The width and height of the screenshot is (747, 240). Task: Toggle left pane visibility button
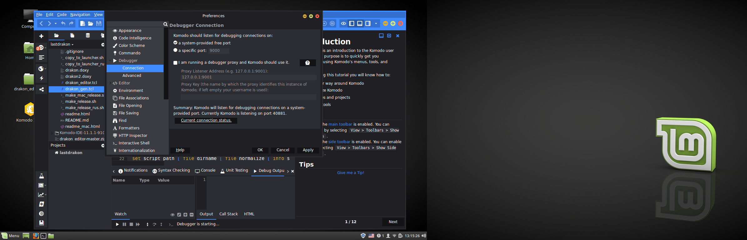(352, 23)
